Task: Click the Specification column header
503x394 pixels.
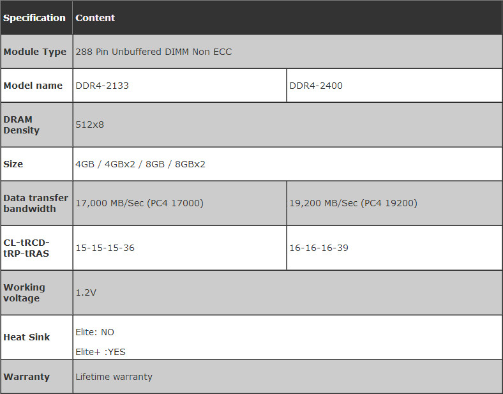Action: tap(34, 18)
